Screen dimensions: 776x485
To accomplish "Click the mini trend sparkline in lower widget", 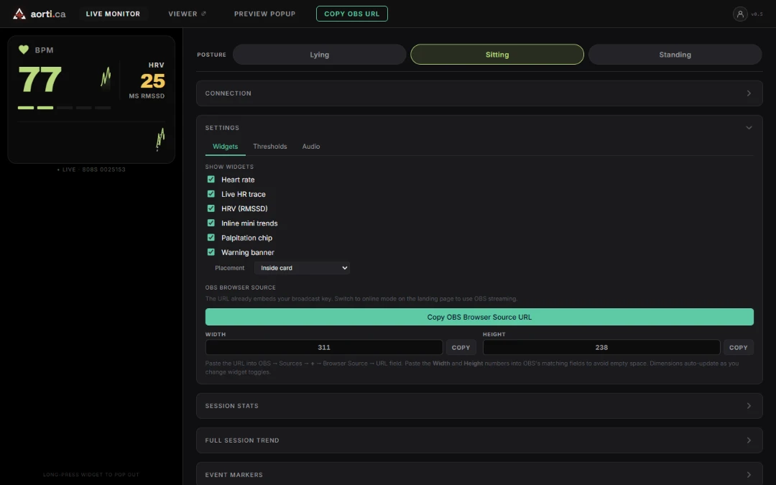I will 160,139.
